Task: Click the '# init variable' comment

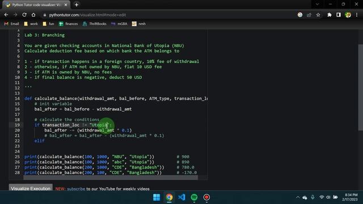Action: pos(53,104)
